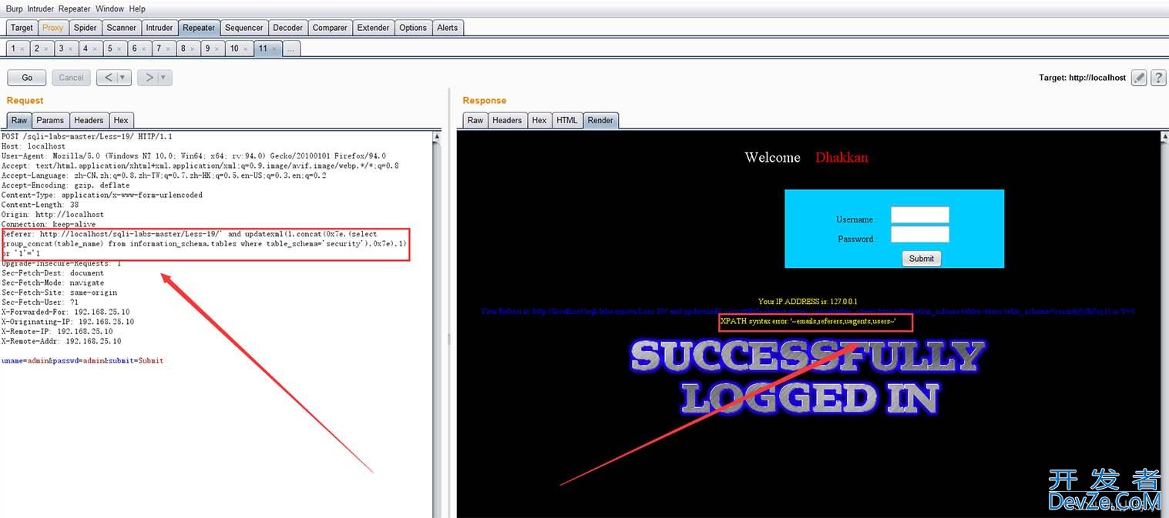1169x518 pixels.
Task: Switch to the Comparer tool tab
Action: [x=330, y=28]
